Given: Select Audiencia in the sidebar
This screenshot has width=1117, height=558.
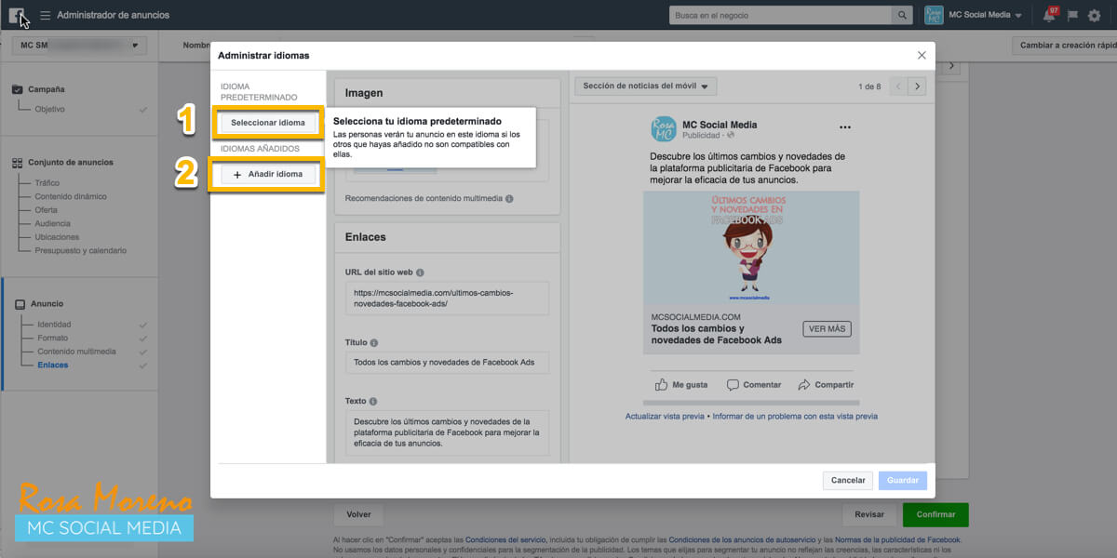Looking at the screenshot, I should click(x=52, y=223).
